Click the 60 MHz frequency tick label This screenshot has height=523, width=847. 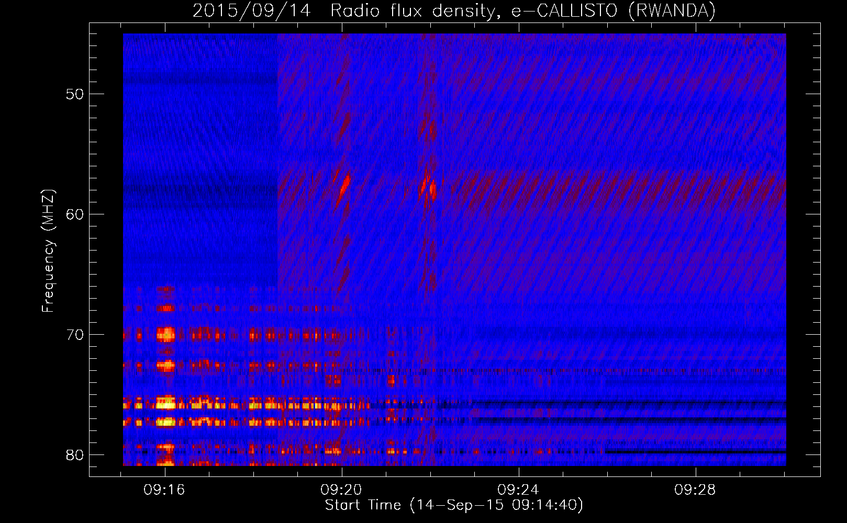[75, 214]
